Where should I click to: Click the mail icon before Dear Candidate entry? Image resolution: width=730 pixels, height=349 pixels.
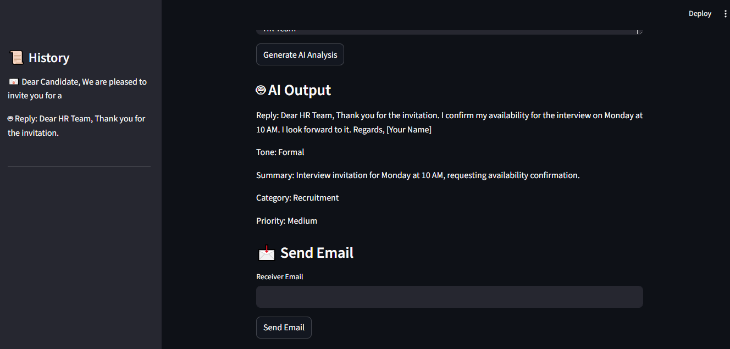[x=14, y=82]
